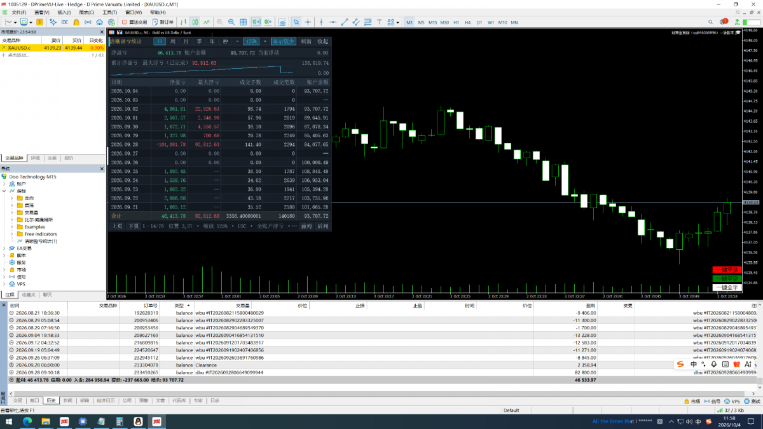
Task: Click the gold dollar sign toolbar icon
Action: 40,22
